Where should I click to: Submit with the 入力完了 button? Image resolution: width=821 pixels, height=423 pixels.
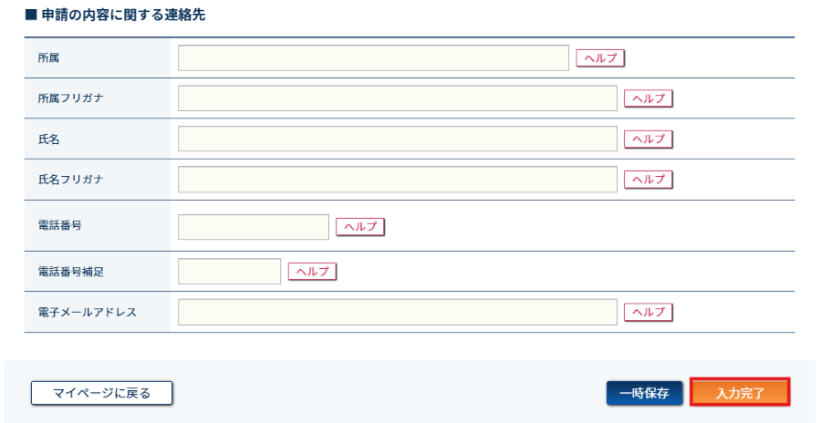click(740, 393)
